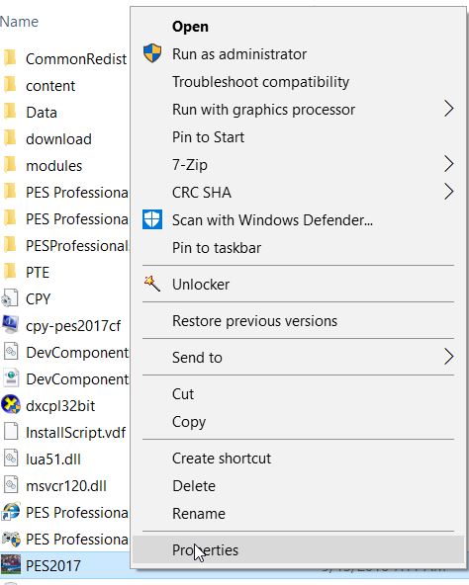
Task: Click the CPY file icon
Action: point(10,298)
